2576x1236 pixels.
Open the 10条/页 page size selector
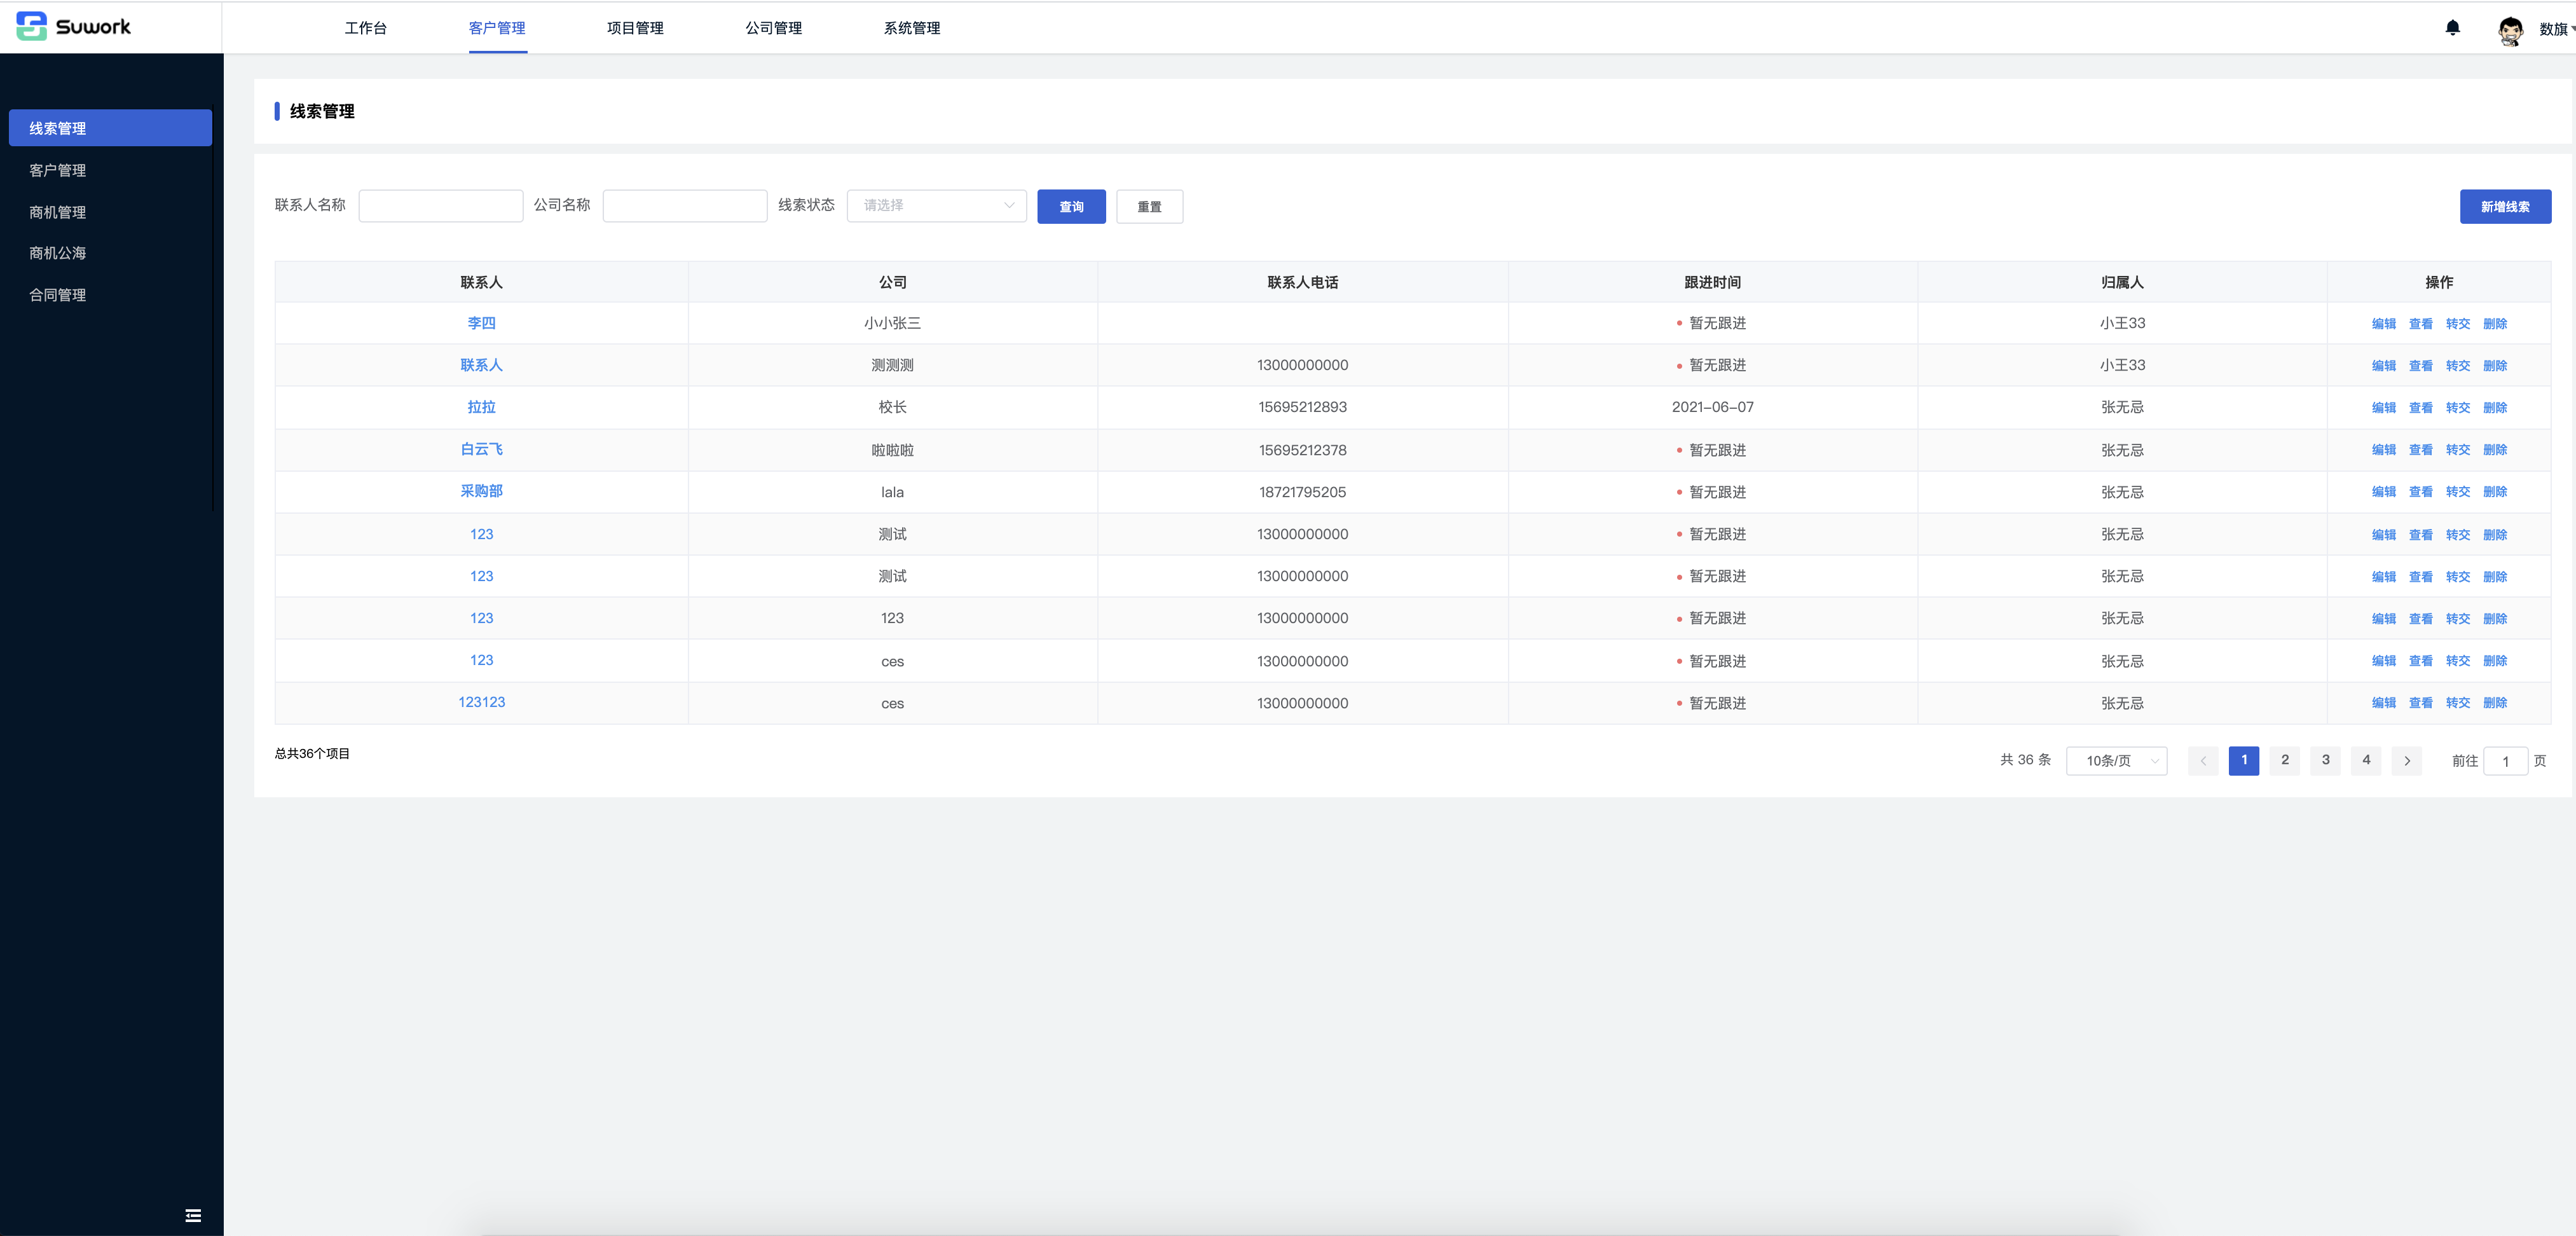(2116, 761)
